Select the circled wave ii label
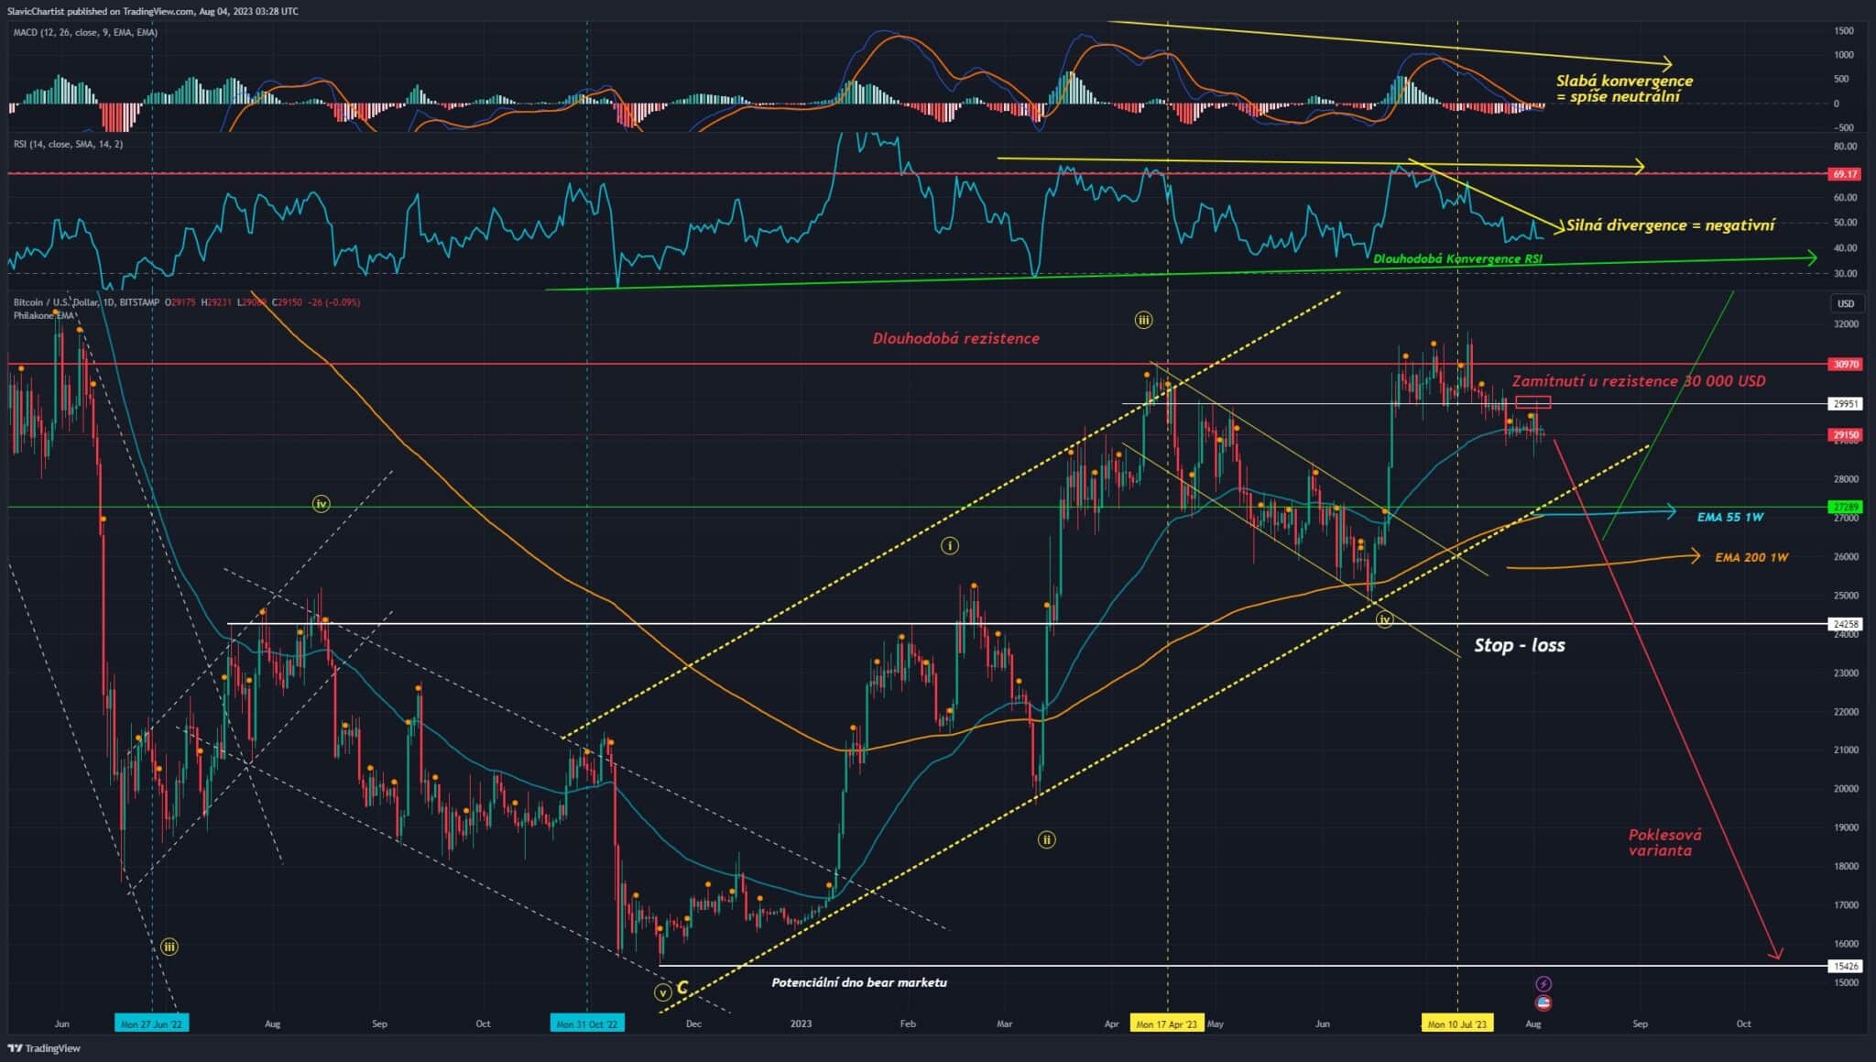This screenshot has height=1062, width=1876. [x=1046, y=839]
